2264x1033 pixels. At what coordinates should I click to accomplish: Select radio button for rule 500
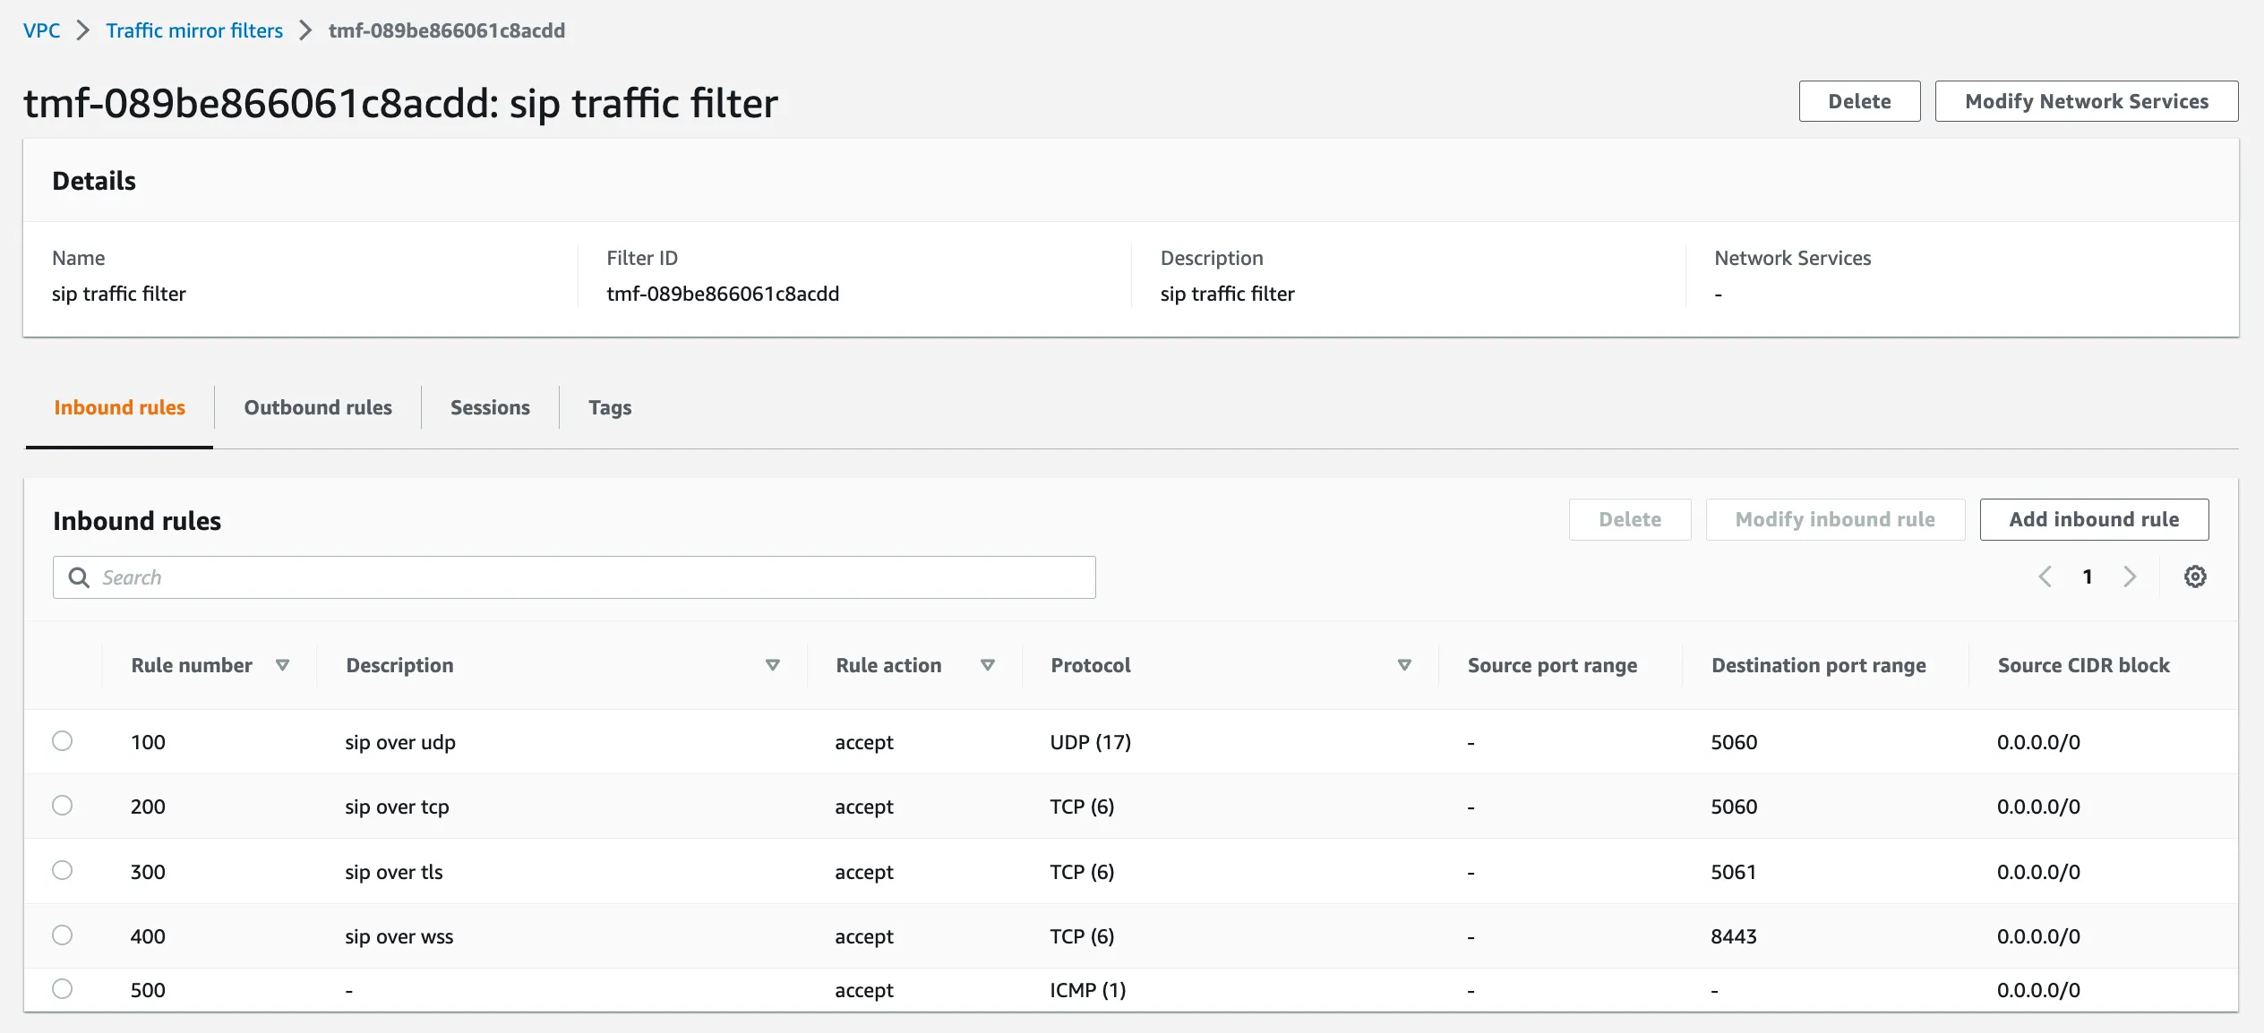(62, 988)
